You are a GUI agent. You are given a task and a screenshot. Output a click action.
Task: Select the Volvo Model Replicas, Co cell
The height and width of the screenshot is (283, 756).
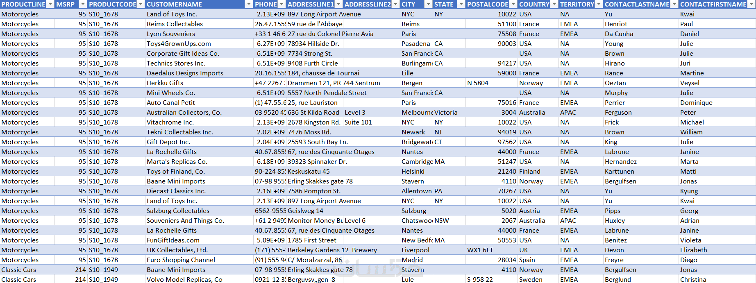click(199, 279)
